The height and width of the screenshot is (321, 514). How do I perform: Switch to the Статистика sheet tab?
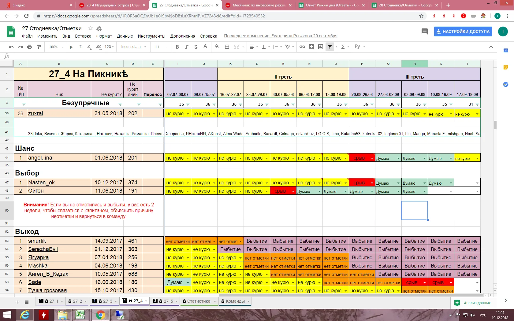[x=199, y=301]
